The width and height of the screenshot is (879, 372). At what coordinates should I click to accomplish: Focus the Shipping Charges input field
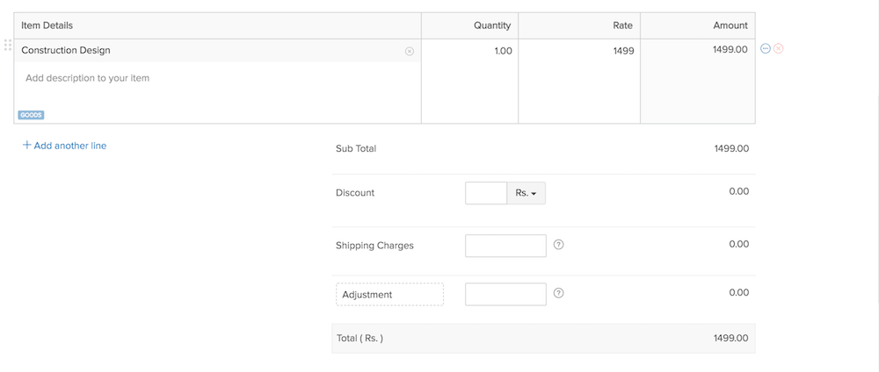[x=505, y=246]
